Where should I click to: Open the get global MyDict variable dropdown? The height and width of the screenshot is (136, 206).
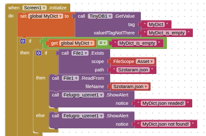tap(77, 43)
